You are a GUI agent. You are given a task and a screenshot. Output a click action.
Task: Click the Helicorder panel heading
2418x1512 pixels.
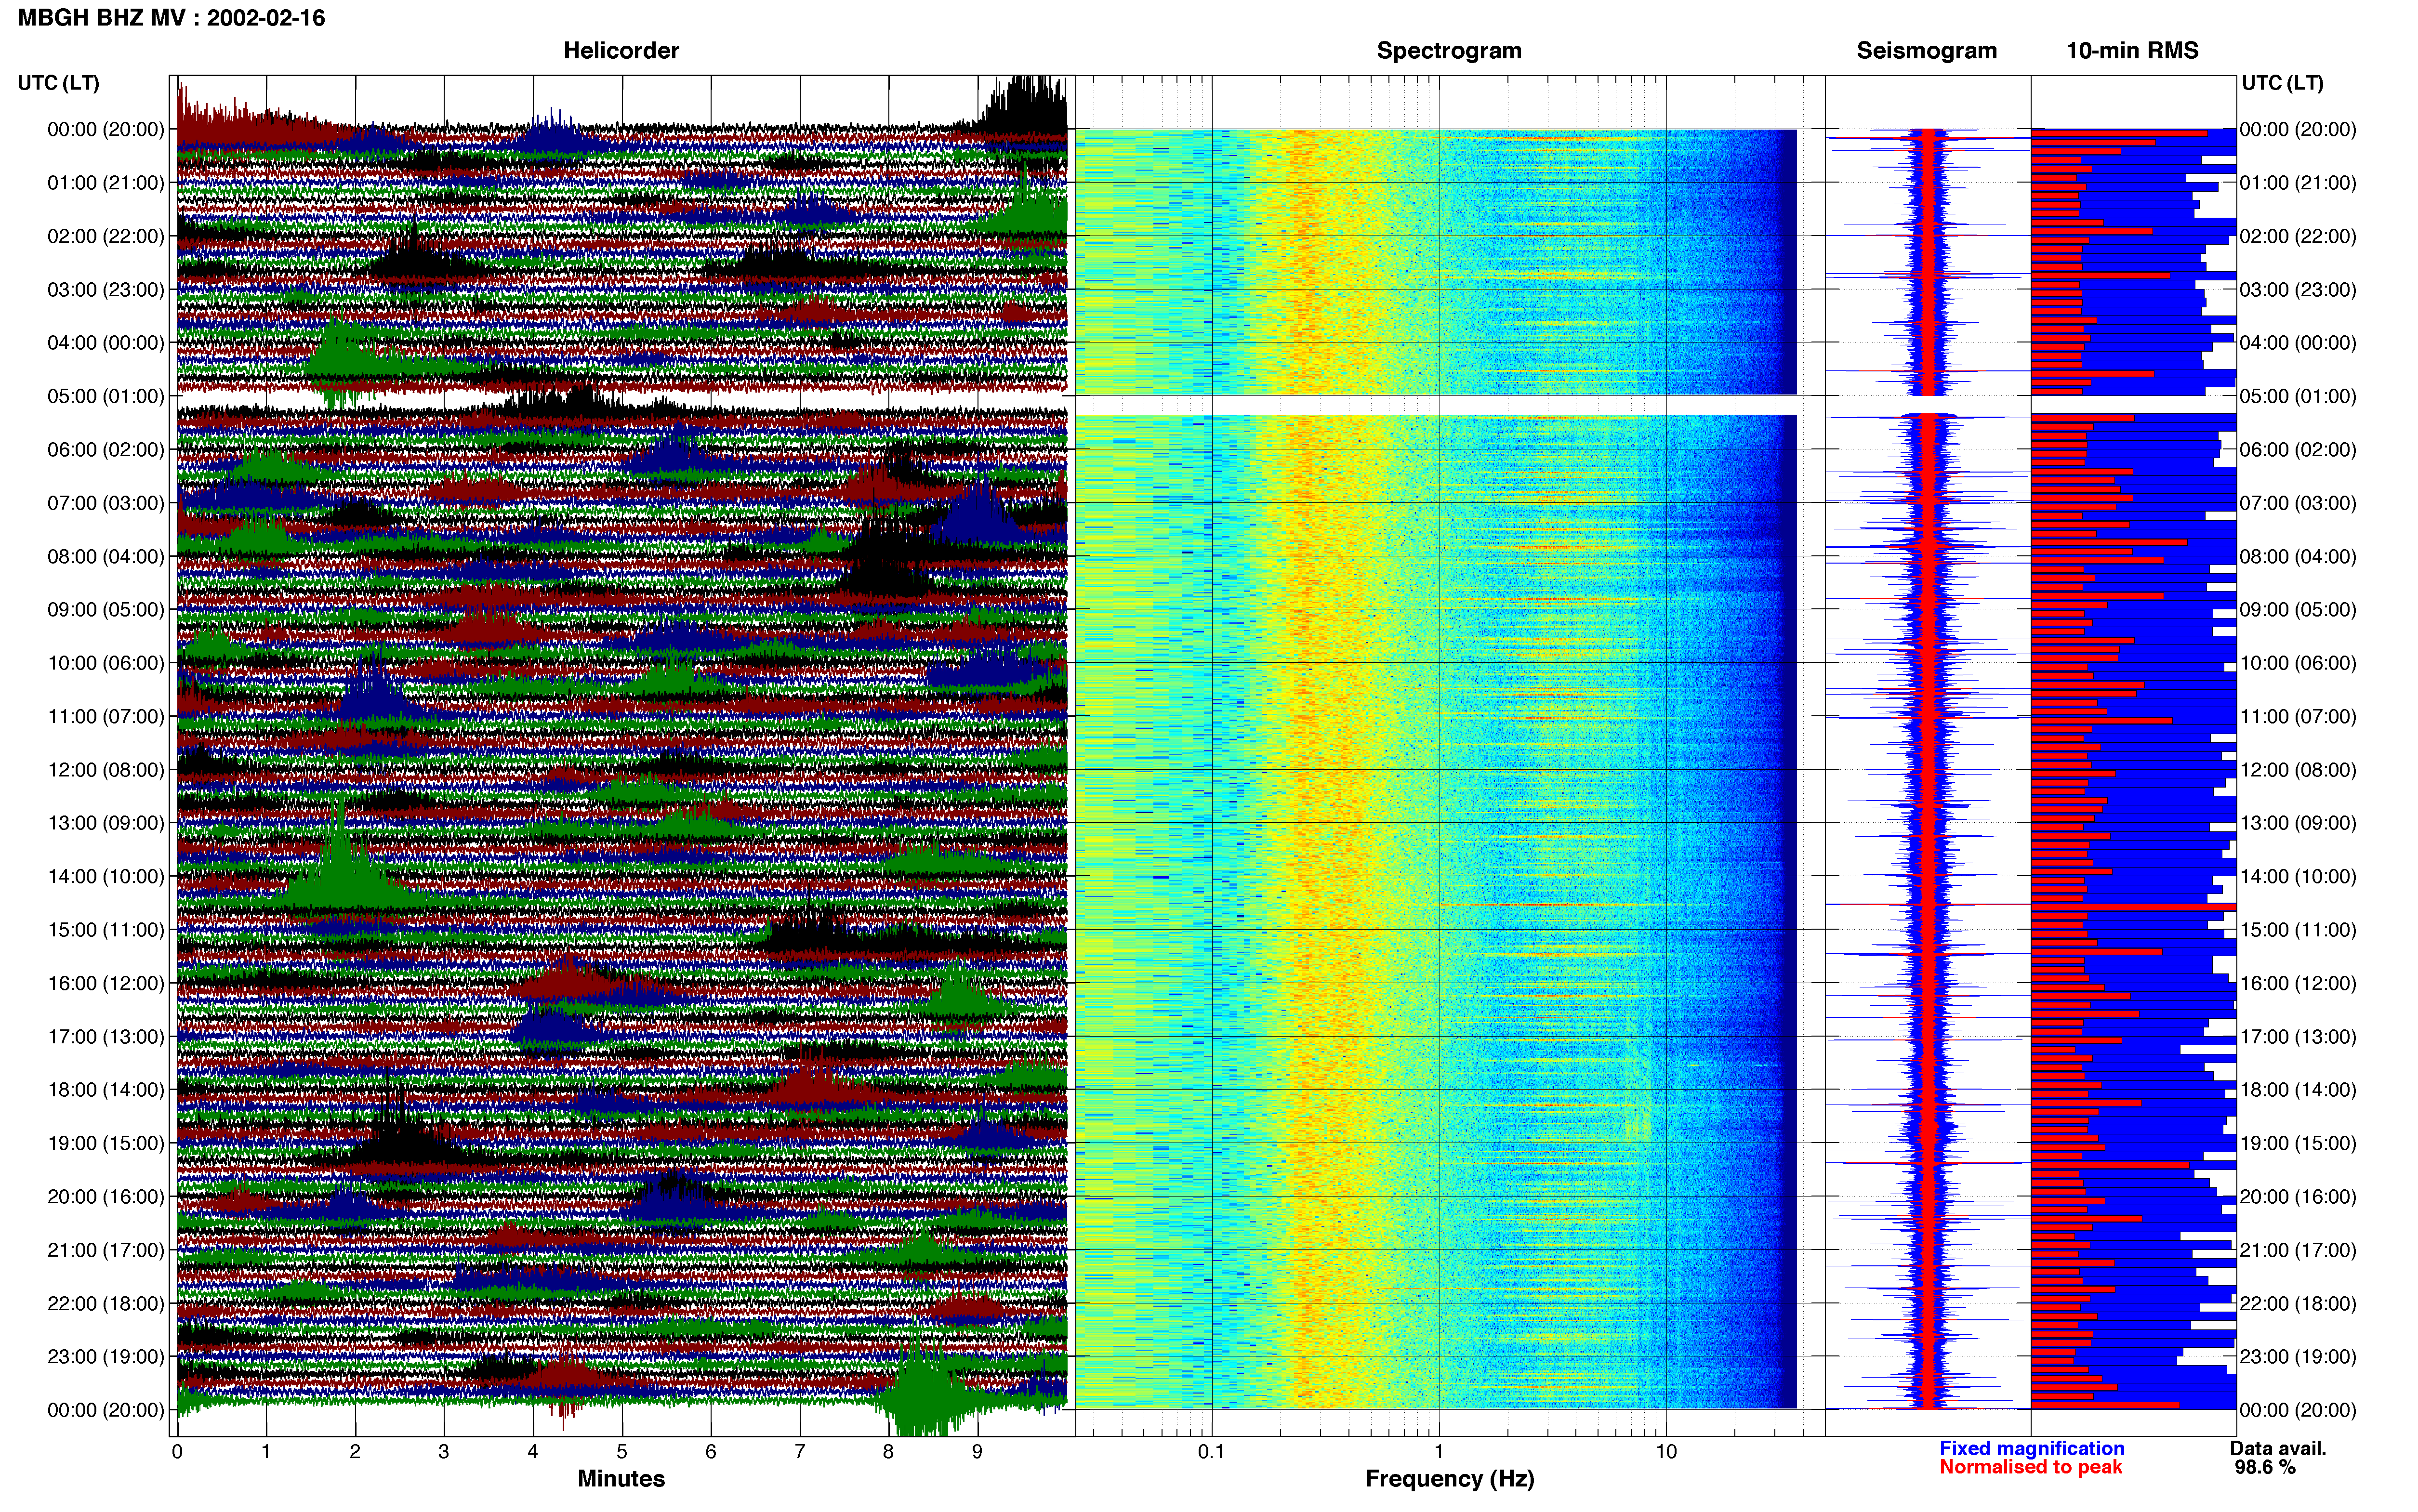tap(621, 50)
